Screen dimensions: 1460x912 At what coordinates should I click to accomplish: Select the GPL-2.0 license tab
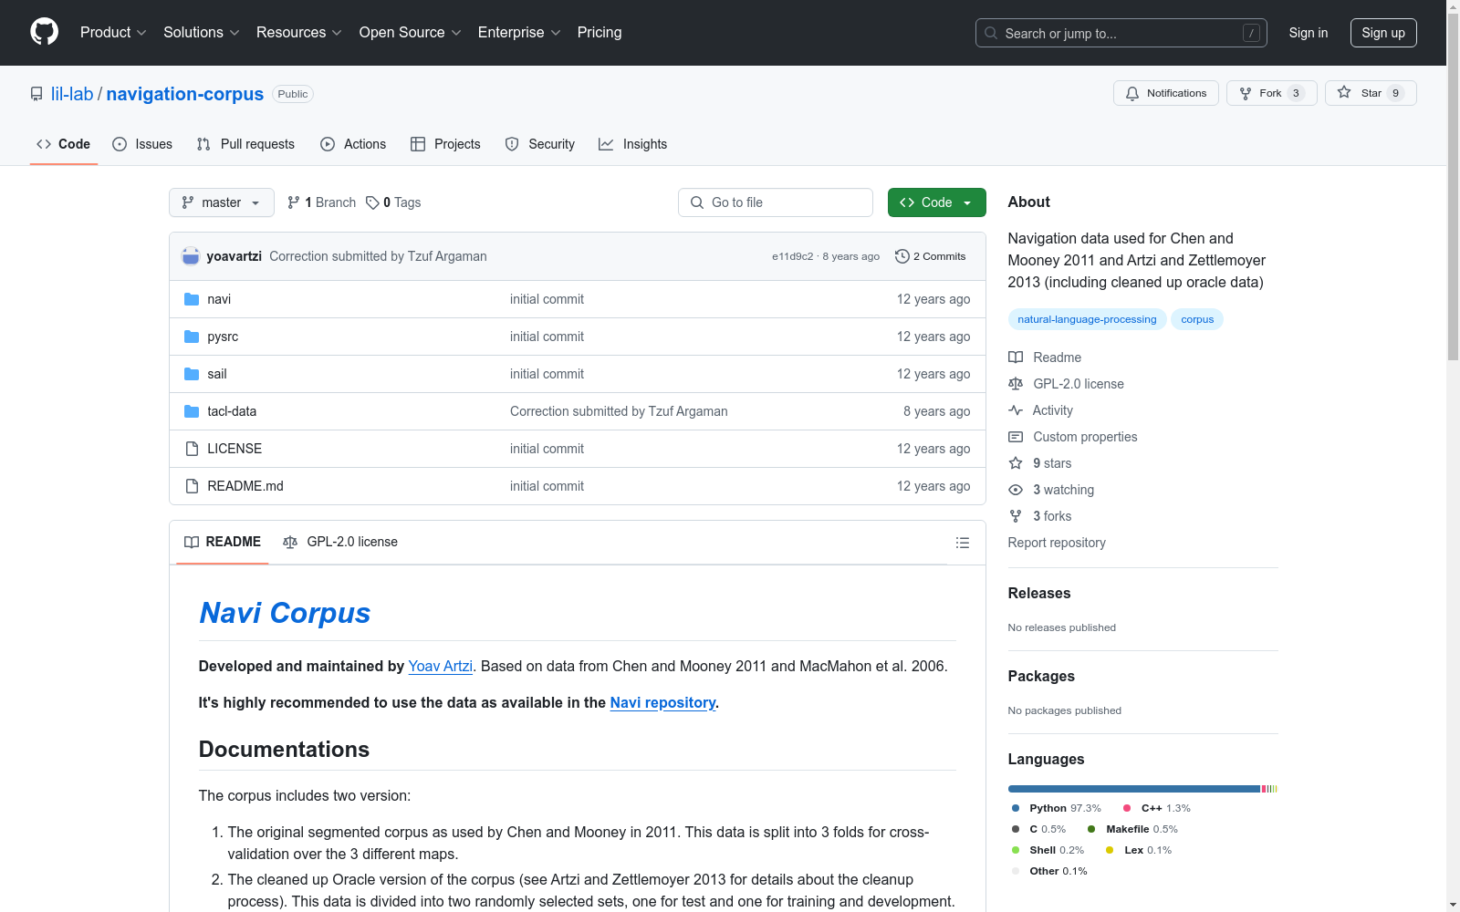340,542
